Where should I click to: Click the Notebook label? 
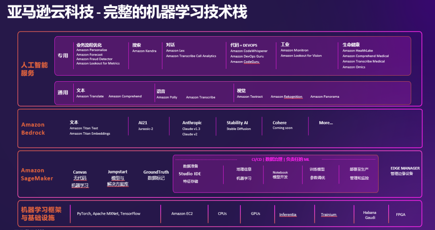point(280,172)
